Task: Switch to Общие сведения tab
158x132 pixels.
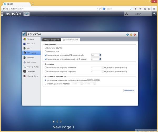Action: [52, 40]
